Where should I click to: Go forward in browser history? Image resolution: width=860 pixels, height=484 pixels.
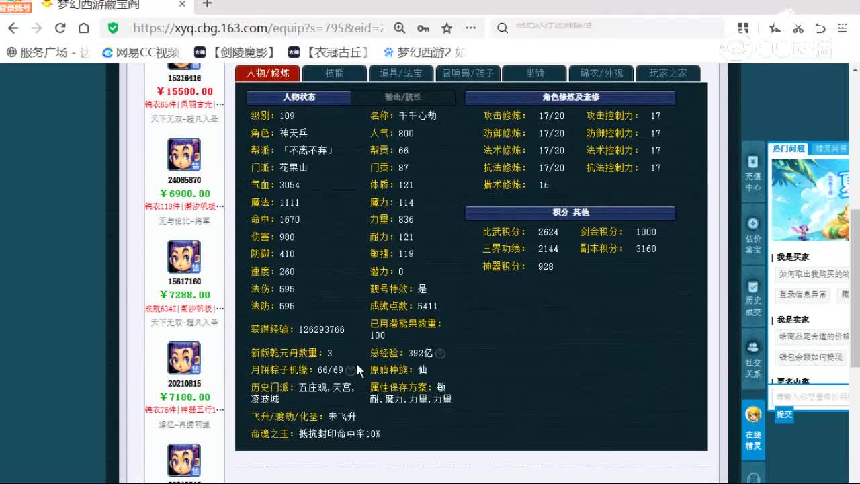tap(36, 28)
